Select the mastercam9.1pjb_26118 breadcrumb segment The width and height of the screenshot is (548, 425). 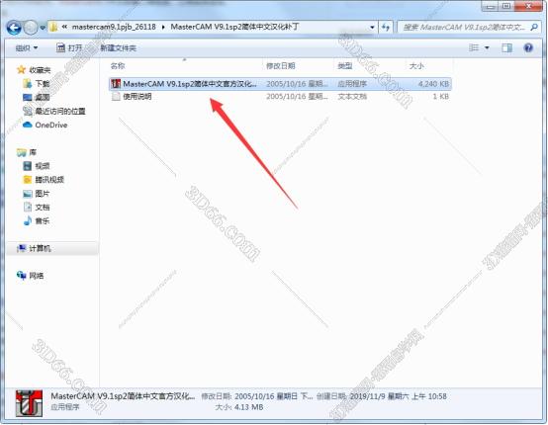coord(114,27)
